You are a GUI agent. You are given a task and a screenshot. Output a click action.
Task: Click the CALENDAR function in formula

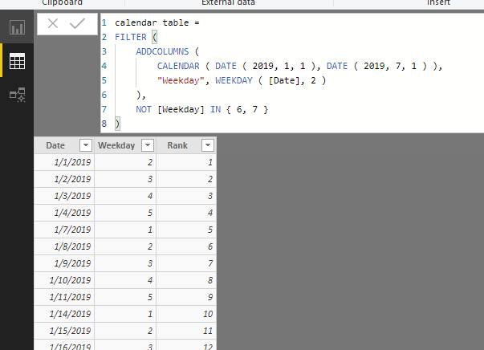178,66
